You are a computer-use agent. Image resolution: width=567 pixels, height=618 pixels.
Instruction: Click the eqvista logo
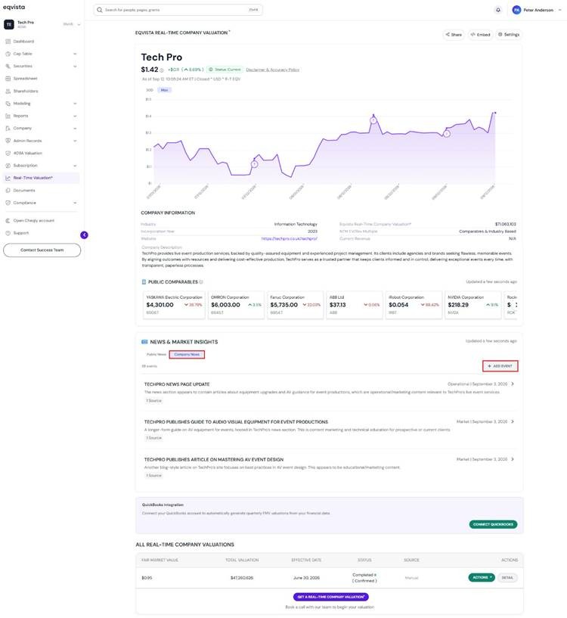pyautogui.click(x=14, y=7)
